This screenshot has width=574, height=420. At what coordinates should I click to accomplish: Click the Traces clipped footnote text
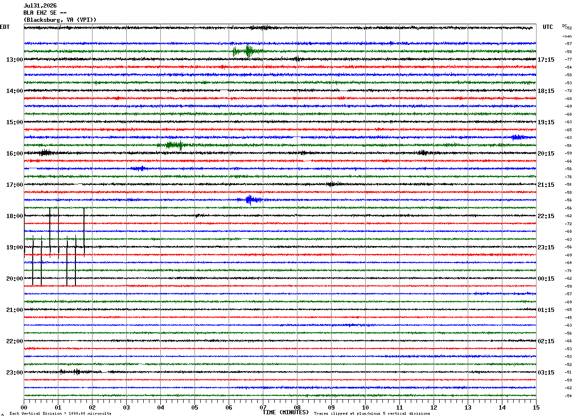(372, 413)
